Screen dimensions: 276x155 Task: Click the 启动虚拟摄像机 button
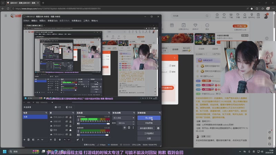pyautogui.click(x=146, y=128)
